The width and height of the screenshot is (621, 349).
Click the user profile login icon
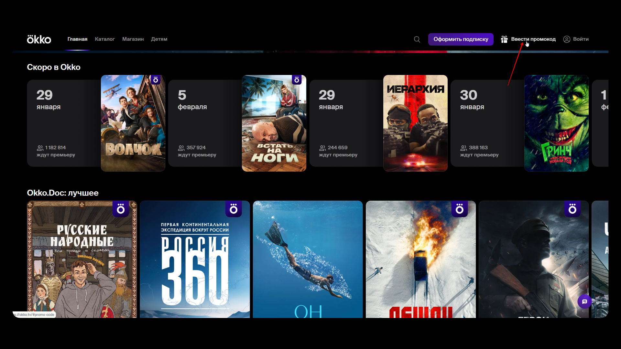567,39
